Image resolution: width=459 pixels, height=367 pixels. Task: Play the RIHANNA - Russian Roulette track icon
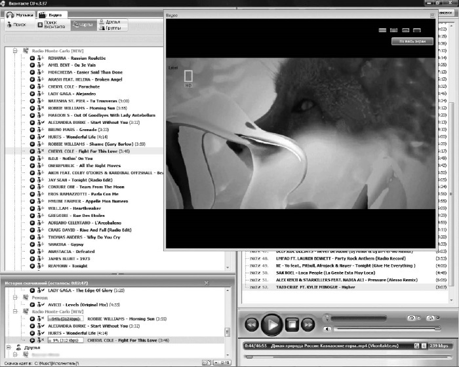click(32, 58)
